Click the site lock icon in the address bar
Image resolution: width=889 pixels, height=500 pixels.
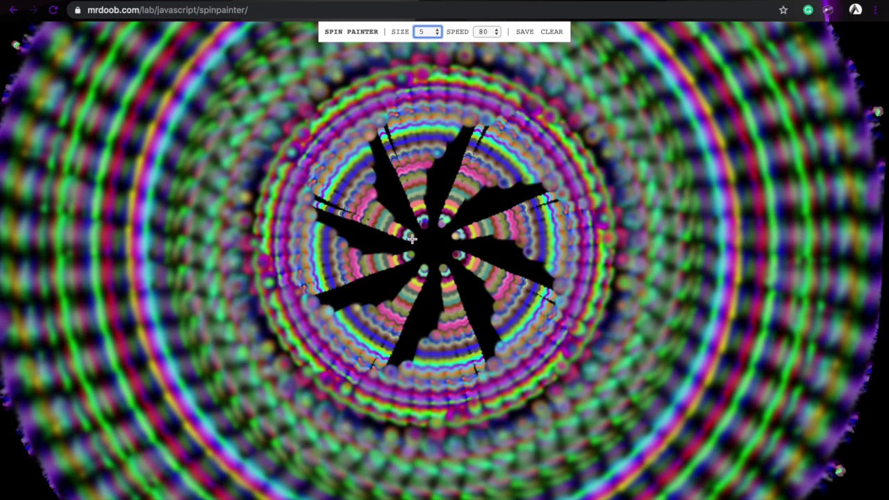coord(78,10)
